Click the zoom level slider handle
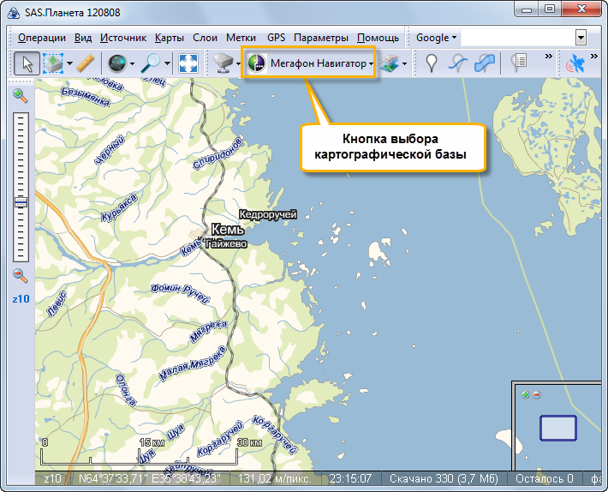The height and width of the screenshot is (492, 608). click(x=21, y=202)
